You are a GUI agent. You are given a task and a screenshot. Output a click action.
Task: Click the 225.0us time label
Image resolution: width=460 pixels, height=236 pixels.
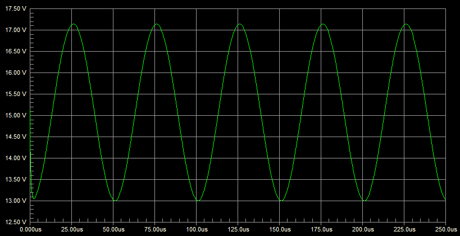point(404,229)
